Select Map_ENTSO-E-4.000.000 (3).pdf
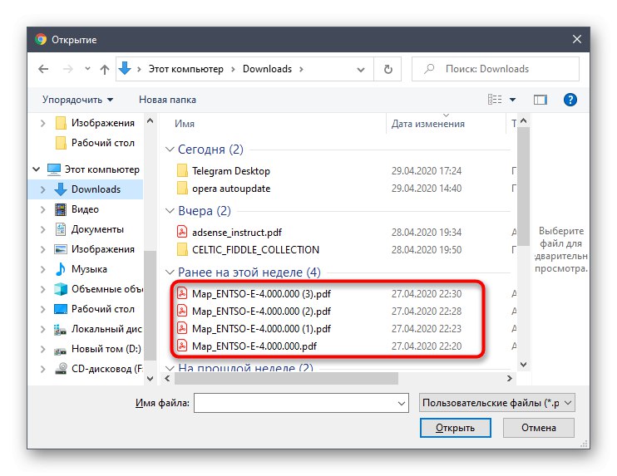 tap(261, 294)
